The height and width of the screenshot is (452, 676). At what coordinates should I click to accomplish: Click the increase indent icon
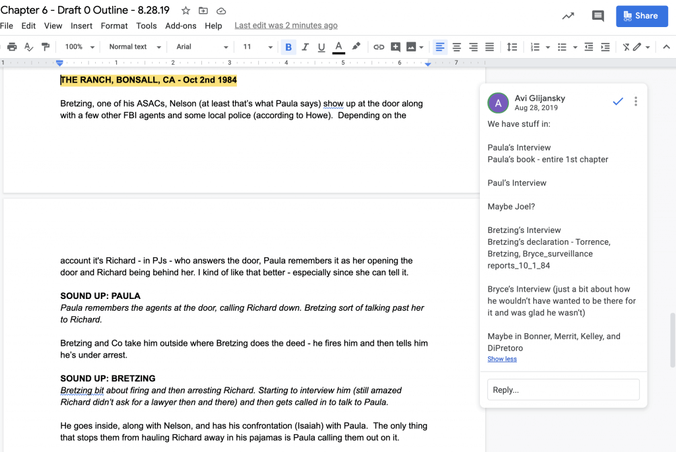(604, 47)
